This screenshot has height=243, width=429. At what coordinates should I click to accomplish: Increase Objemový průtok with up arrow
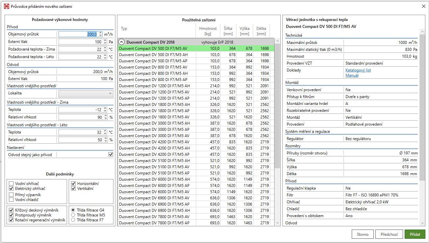tap(100, 33)
